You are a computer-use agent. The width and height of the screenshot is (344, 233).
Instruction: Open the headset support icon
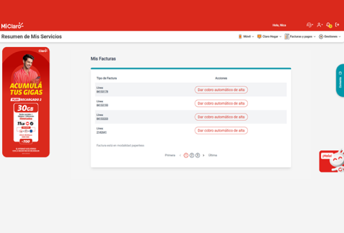(309, 25)
